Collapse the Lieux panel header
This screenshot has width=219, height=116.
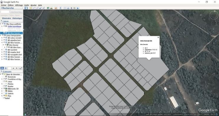pyautogui.click(x=1, y=21)
